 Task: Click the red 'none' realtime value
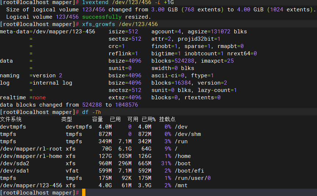(39, 97)
